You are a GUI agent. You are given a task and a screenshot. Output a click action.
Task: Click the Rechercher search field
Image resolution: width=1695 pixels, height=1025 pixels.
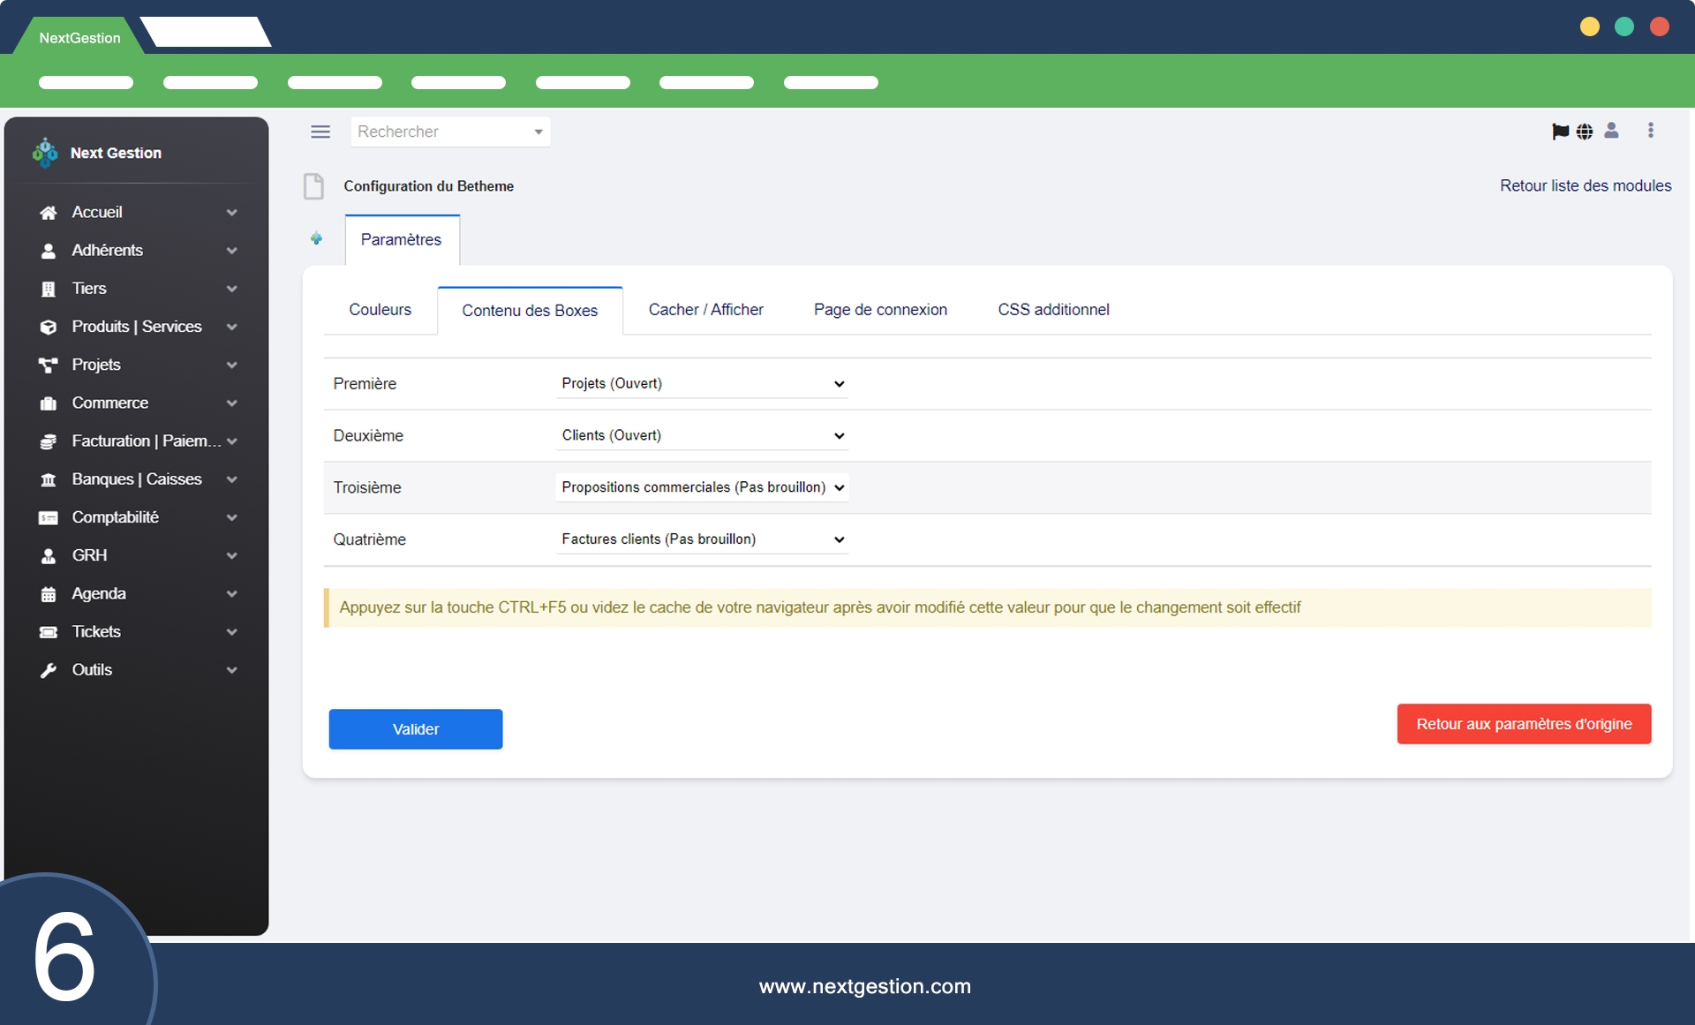tap(441, 132)
